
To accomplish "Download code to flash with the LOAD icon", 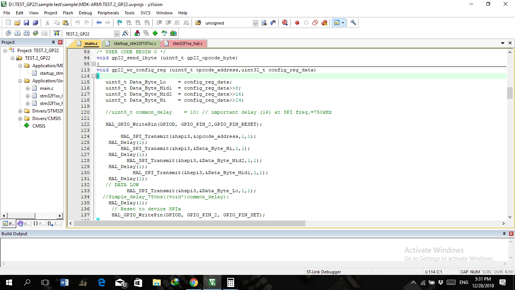I will [x=57, y=33].
